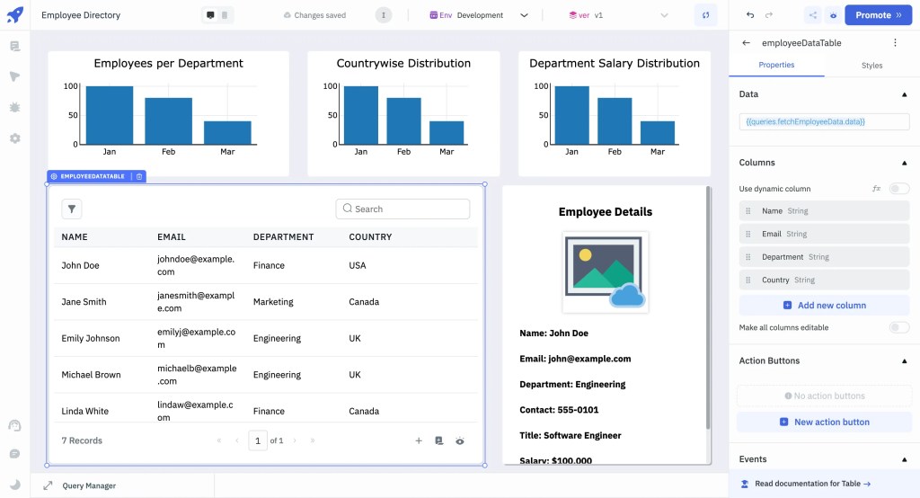Edit the table data query field
Image resolution: width=920 pixels, height=498 pixels.
point(825,121)
